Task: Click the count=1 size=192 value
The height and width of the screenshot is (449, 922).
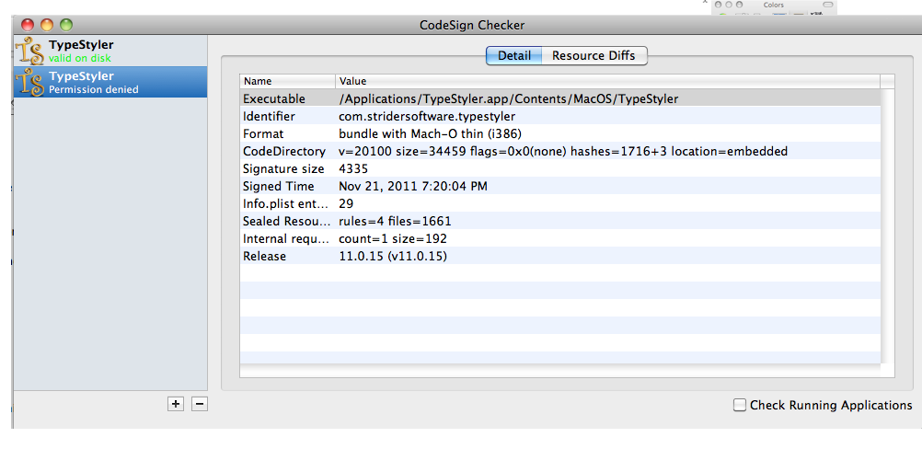Action: 393,239
